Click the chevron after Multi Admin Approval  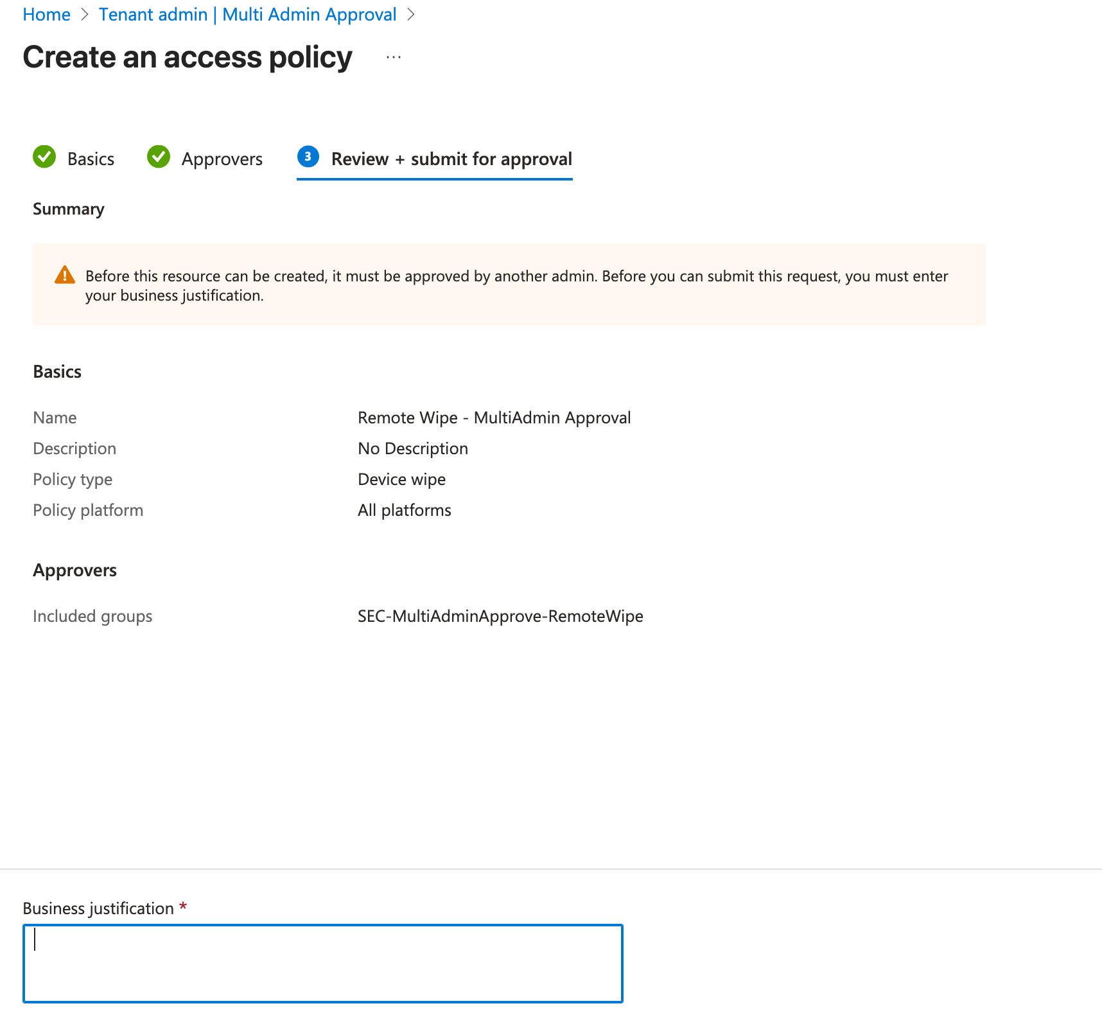(x=411, y=15)
